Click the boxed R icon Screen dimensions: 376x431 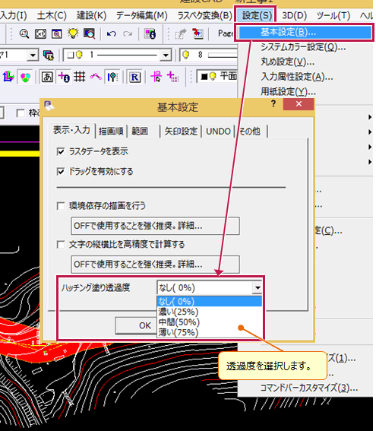point(134,78)
